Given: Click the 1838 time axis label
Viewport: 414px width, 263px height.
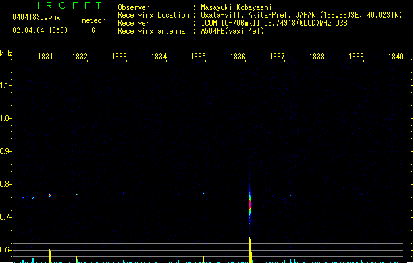Looking at the screenshot, I should [317, 57].
